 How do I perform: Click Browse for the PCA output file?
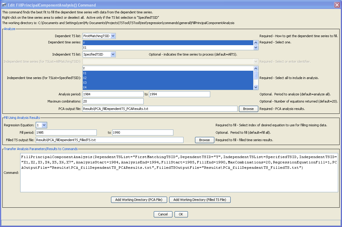pos(248,109)
